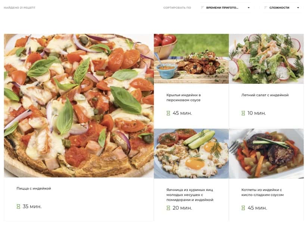The width and height of the screenshot is (308, 225).
Task: Click sort lines icon beside Сложности
Action: tap(265, 7)
